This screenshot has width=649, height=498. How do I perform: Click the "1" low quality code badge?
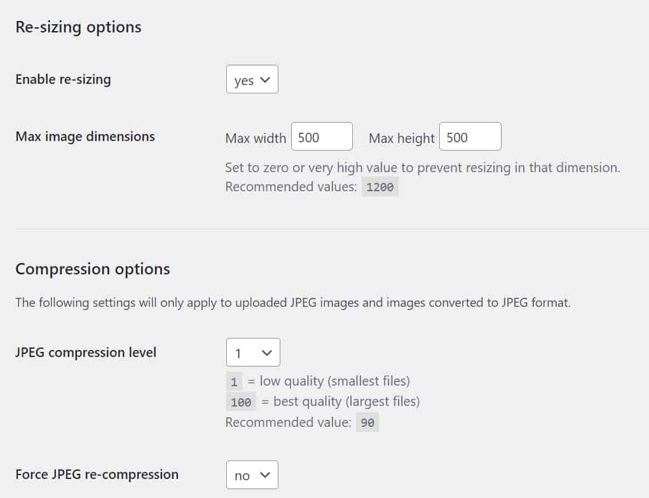point(234,382)
